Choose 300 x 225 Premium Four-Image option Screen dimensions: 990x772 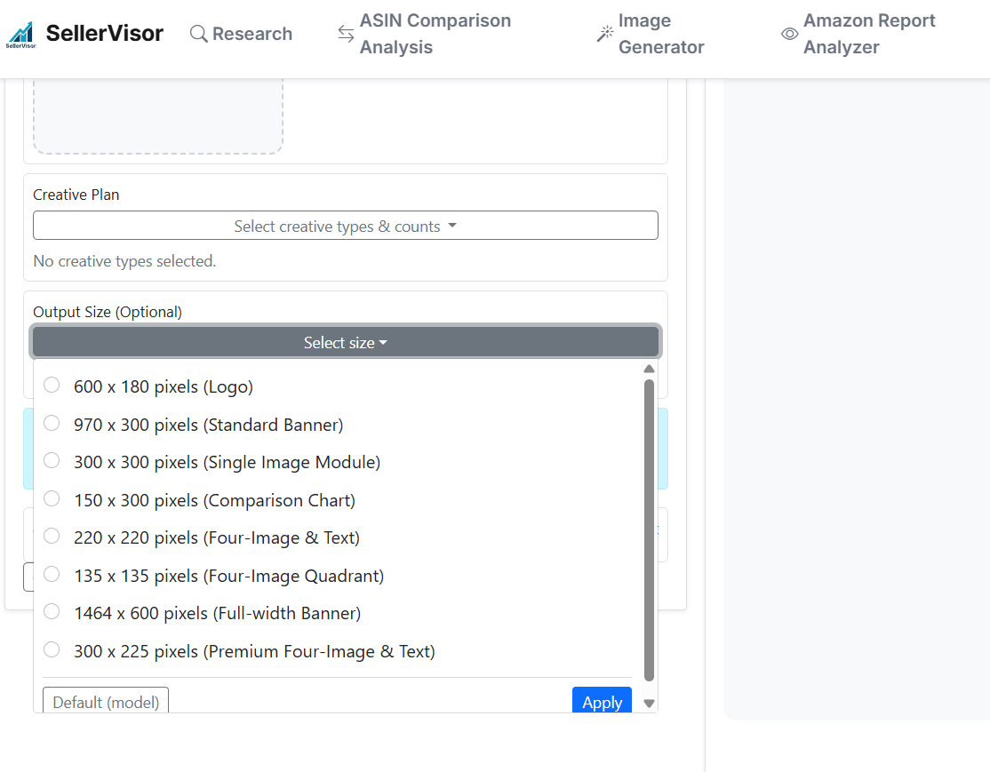click(x=52, y=649)
